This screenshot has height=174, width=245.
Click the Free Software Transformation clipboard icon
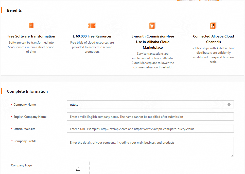(x=31, y=25)
